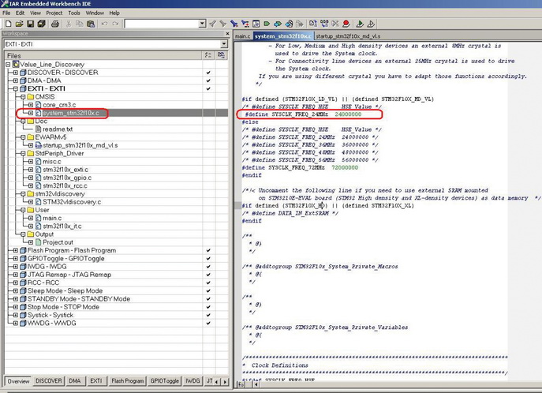
Task: Toggle the checkmark for DISCOVER project
Action: coord(208,73)
